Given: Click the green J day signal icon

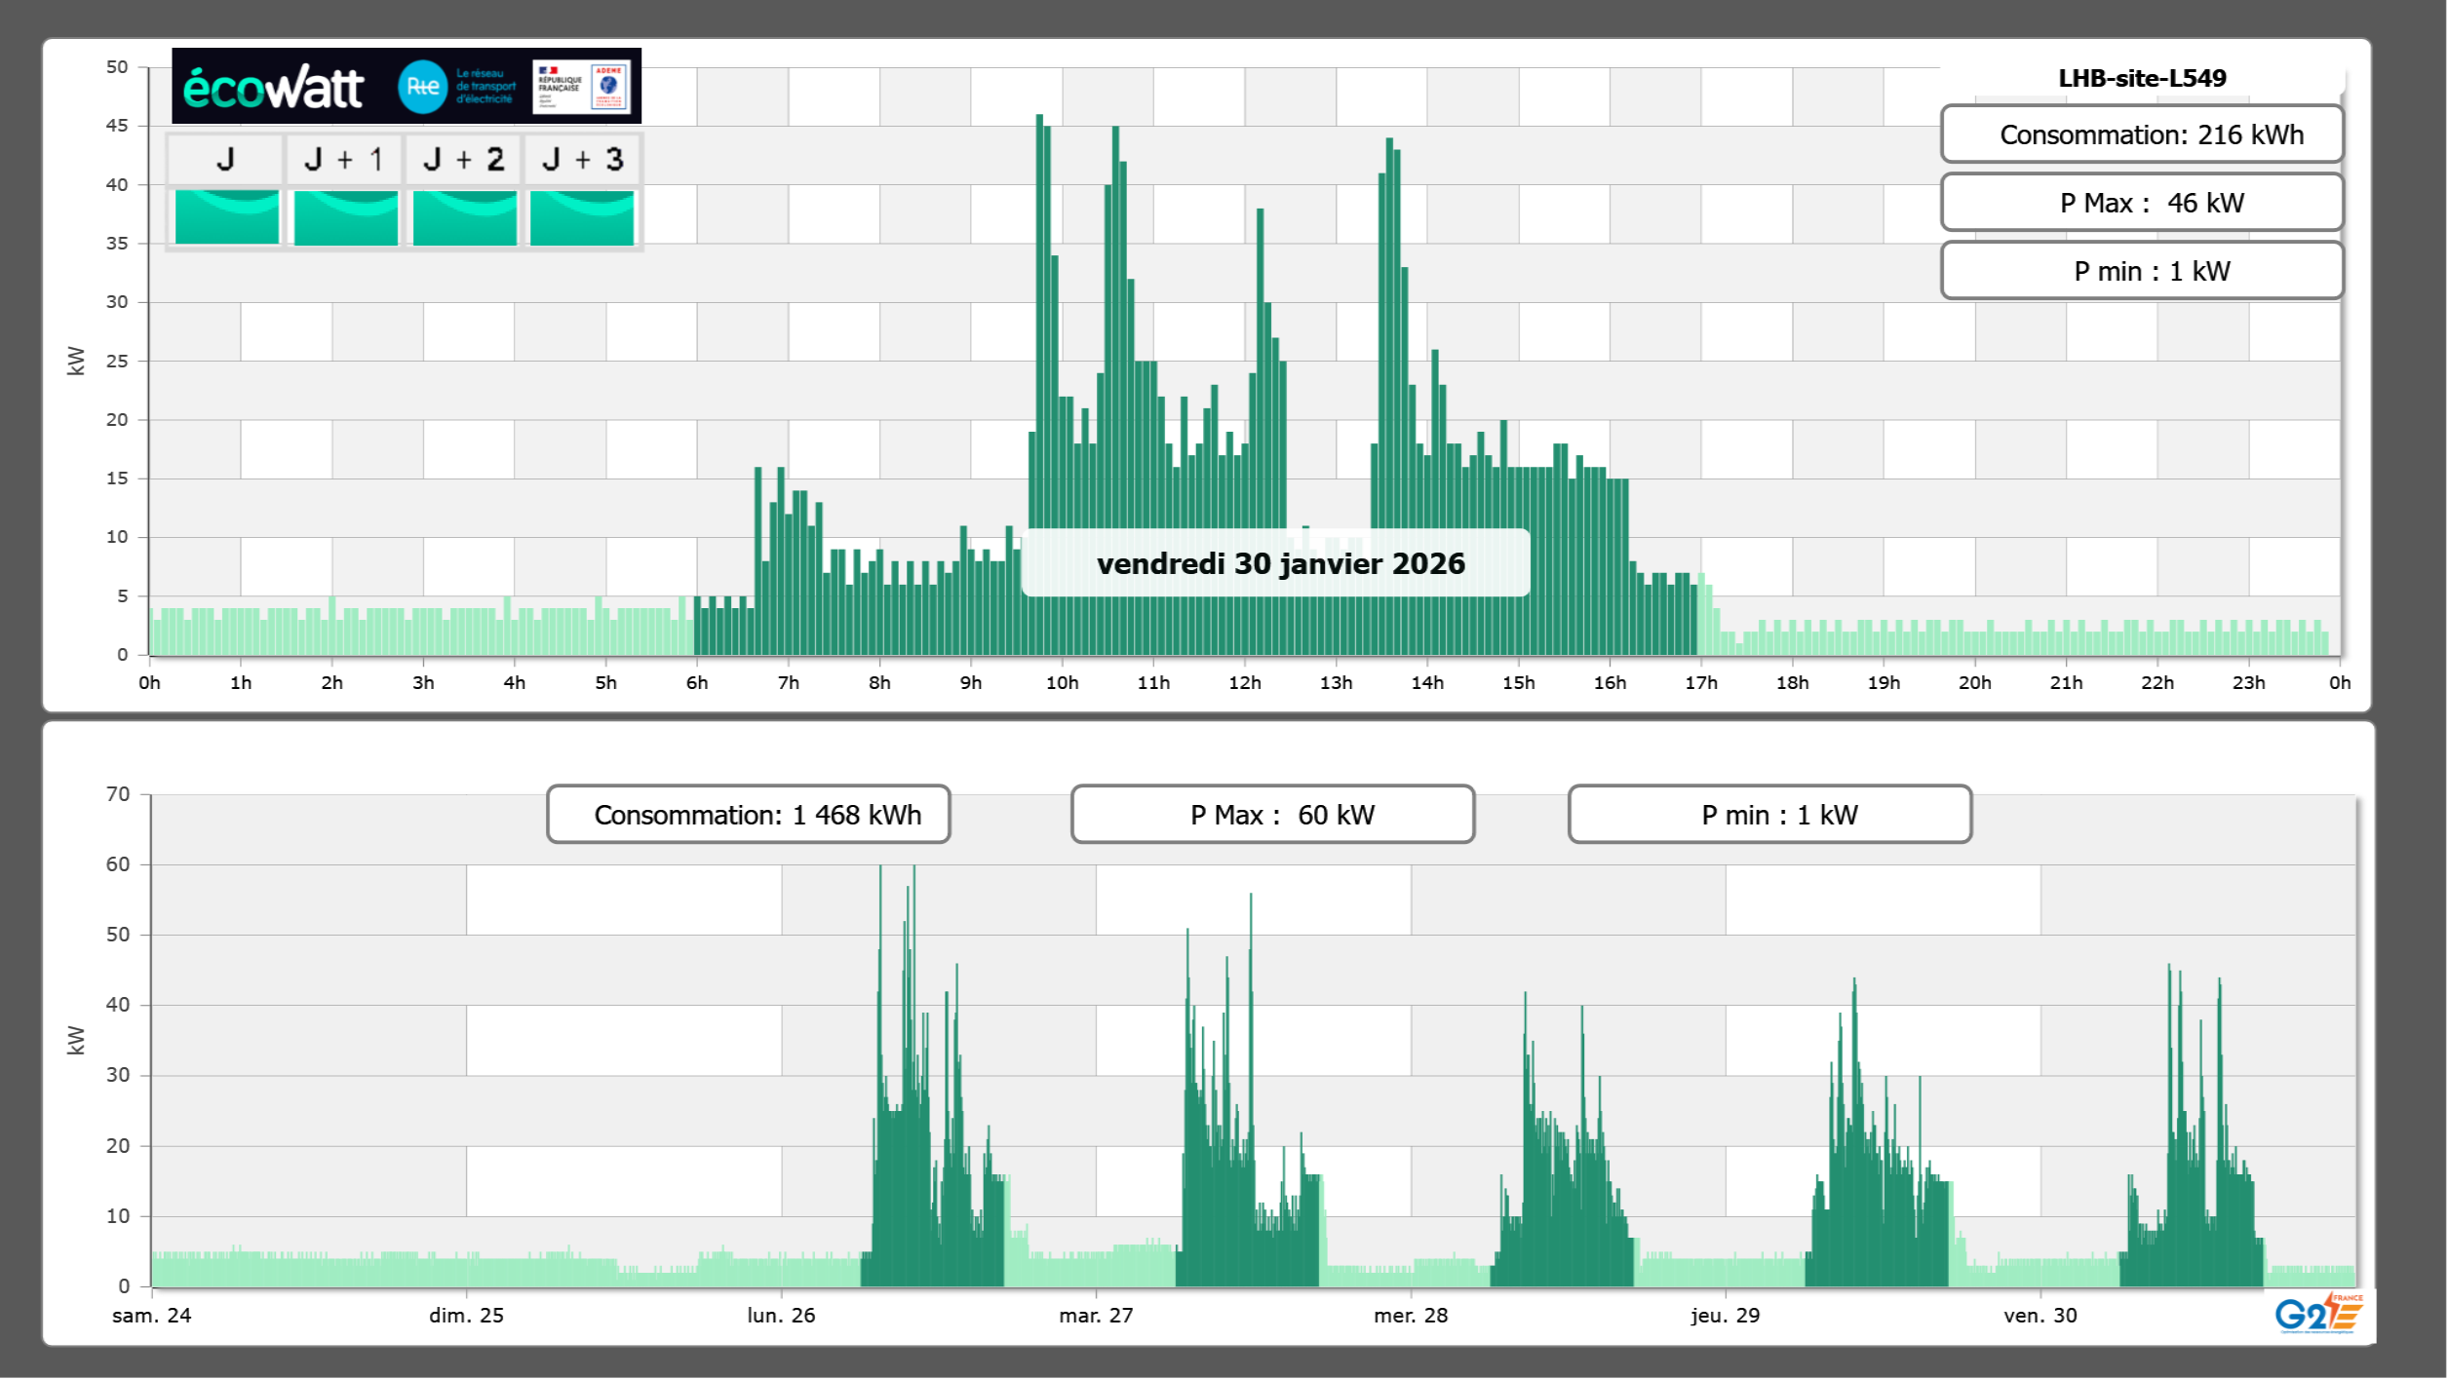Looking at the screenshot, I should (226, 216).
